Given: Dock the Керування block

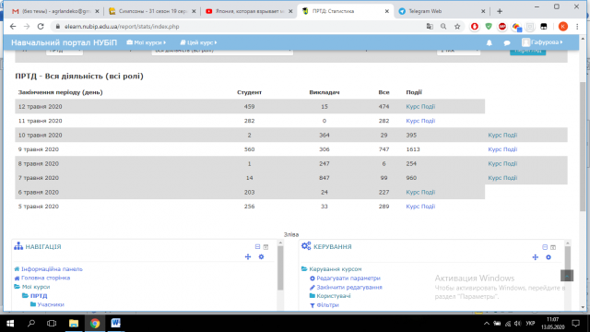Looking at the screenshot, I should 553,247.
